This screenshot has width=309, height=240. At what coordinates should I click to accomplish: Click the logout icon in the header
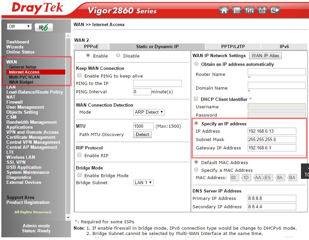tap(275, 10)
